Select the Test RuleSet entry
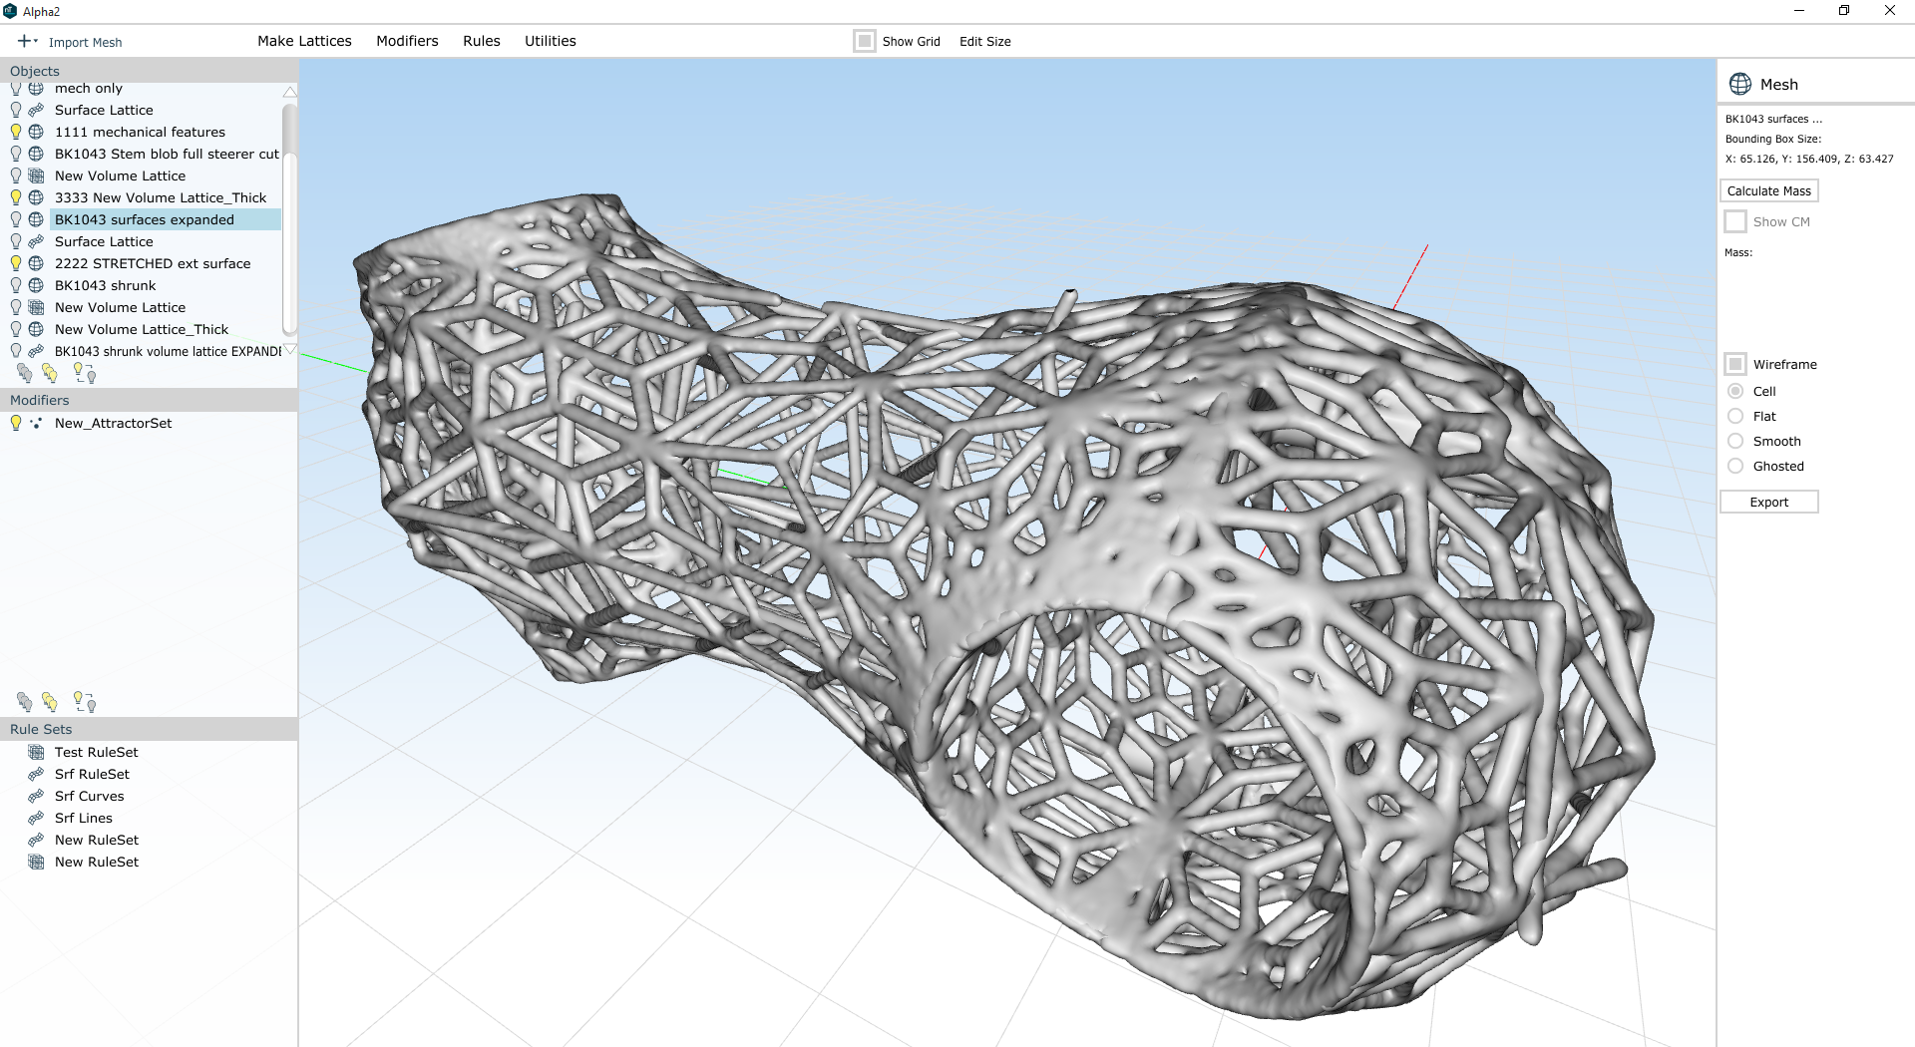The height and width of the screenshot is (1047, 1915). tap(96, 752)
